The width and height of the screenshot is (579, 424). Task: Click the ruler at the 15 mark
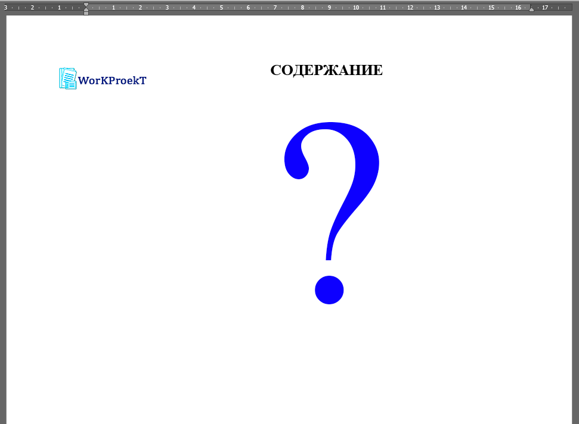point(491,8)
